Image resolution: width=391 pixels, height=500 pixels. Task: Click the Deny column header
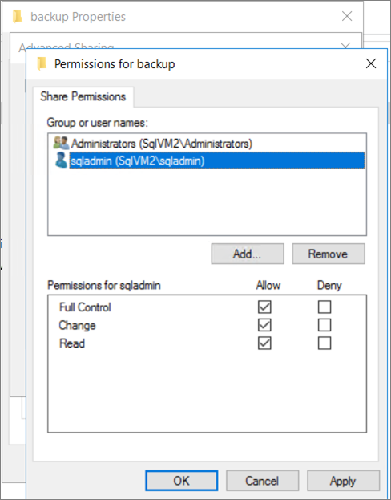329,285
